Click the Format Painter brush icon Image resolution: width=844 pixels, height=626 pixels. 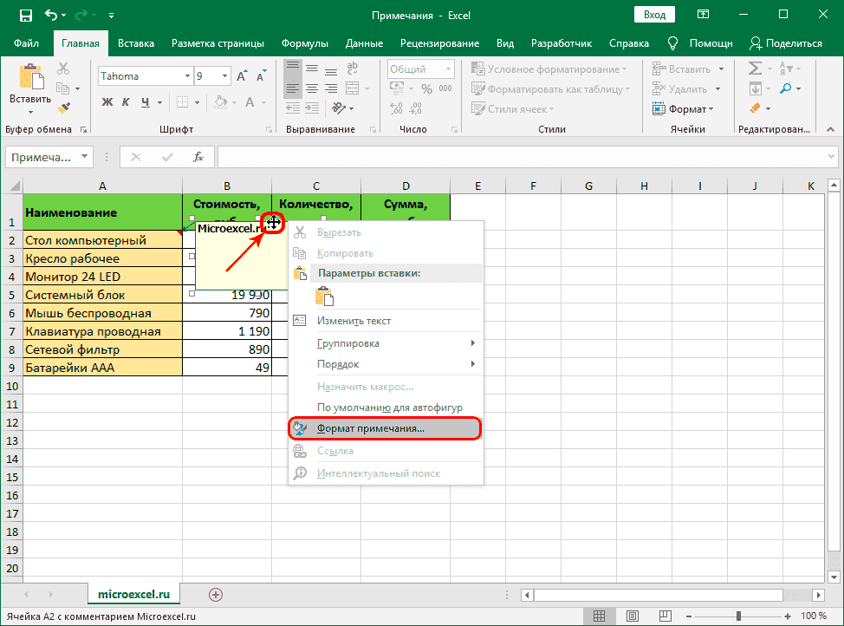pos(64,107)
